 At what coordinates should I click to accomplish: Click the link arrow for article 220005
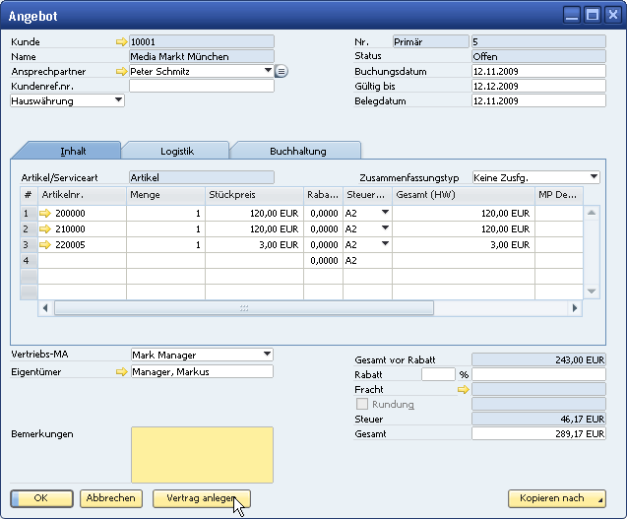(x=44, y=244)
